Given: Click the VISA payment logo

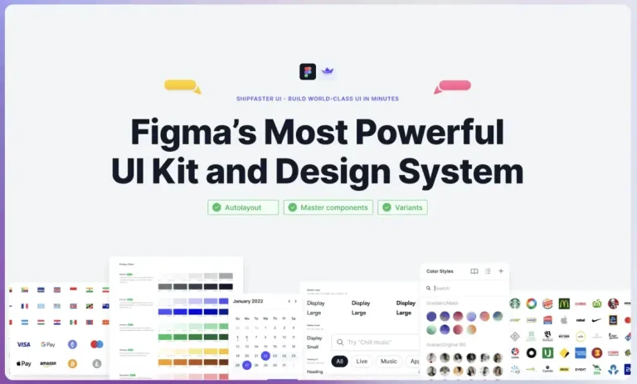Looking at the screenshot, I should 23,344.
